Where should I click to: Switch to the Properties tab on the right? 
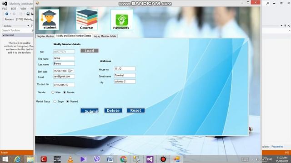pos(277,147)
